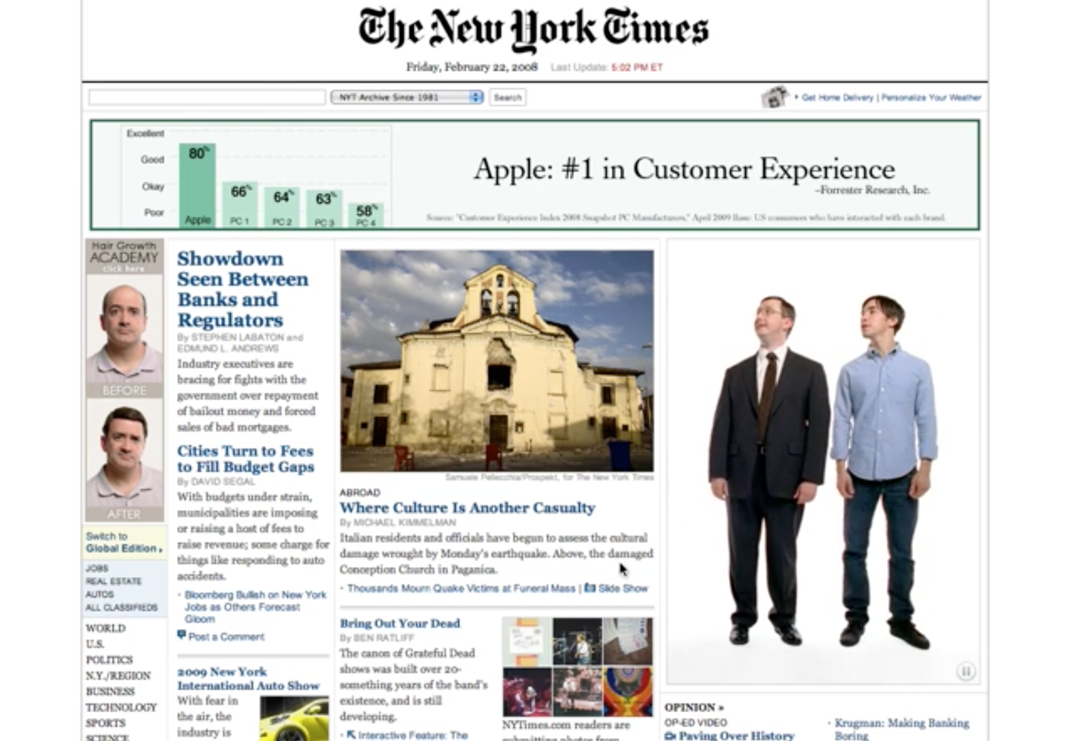
Task: Click the damaged church photo
Action: [497, 361]
